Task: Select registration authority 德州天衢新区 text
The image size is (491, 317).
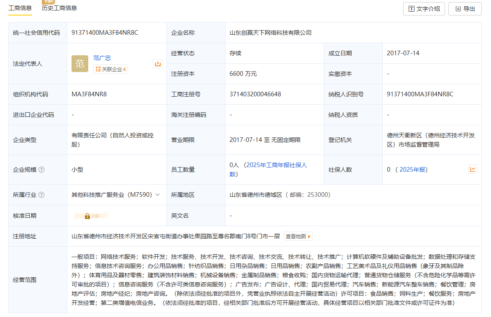Action: (x=431, y=140)
